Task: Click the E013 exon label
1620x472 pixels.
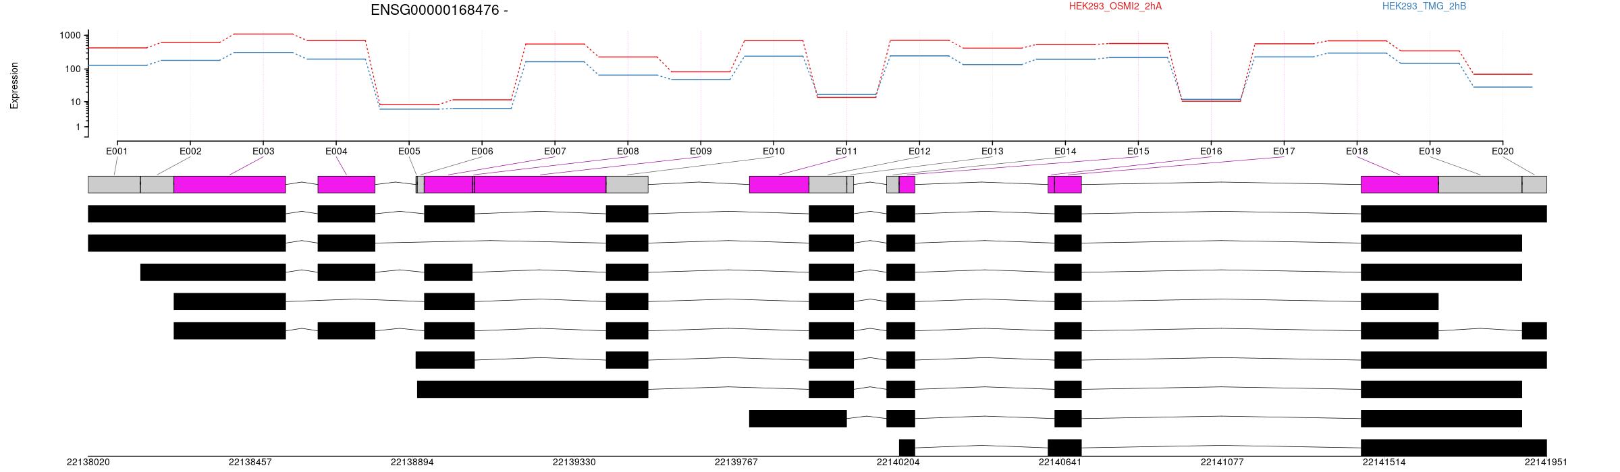Action: (992, 152)
